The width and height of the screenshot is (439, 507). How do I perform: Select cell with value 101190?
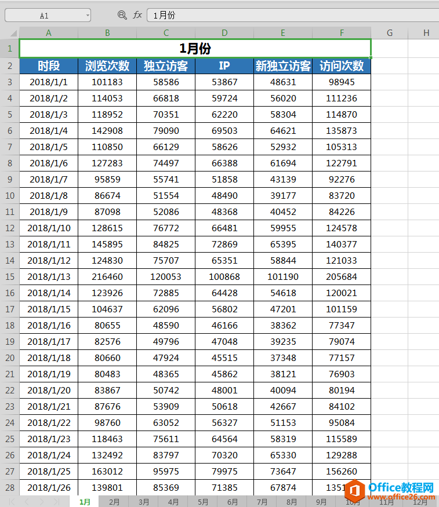point(283,277)
